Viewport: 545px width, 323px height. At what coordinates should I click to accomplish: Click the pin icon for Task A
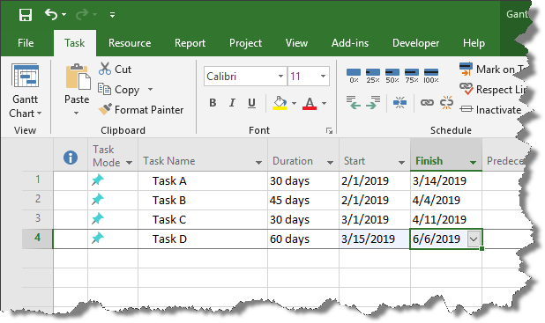point(98,180)
